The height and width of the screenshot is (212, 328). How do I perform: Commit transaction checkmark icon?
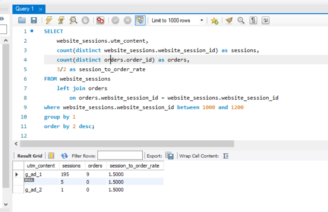click(x=115, y=20)
